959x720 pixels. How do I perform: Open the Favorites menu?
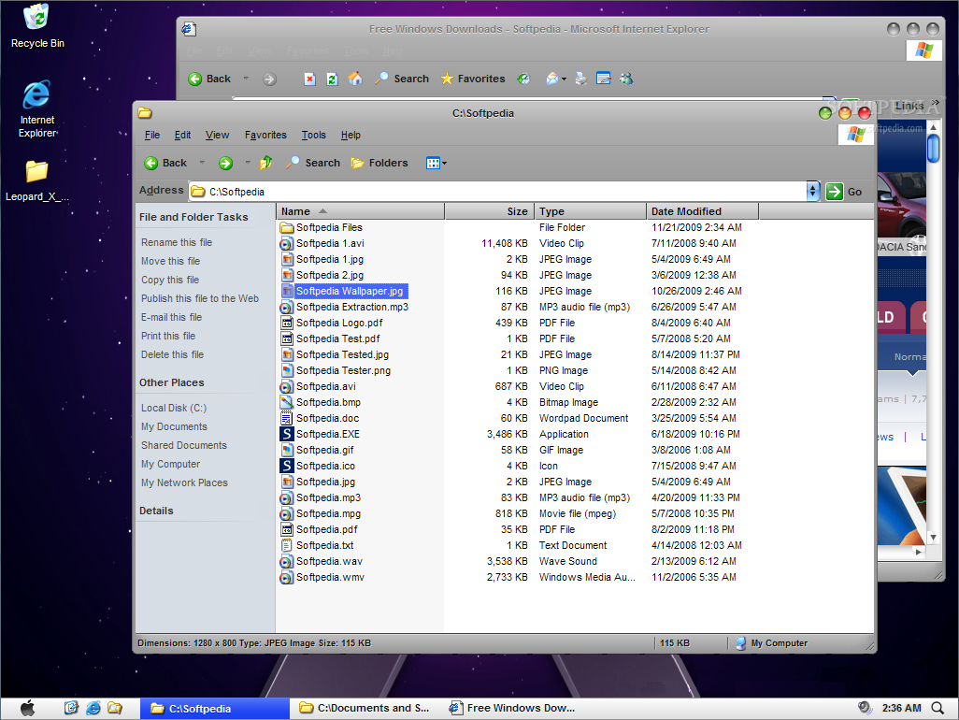[x=265, y=136]
